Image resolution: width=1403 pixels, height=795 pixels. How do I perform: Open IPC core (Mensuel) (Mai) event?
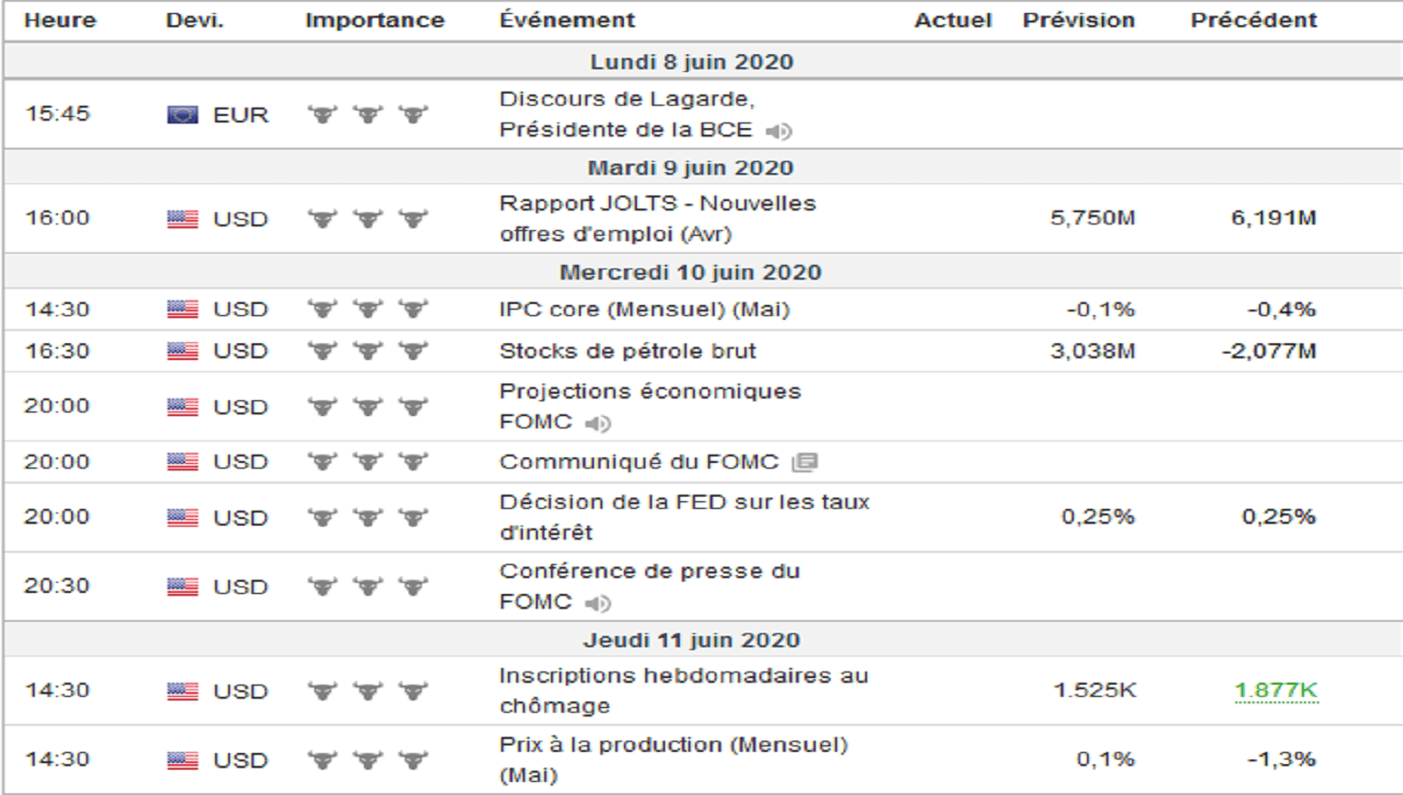[x=644, y=310]
